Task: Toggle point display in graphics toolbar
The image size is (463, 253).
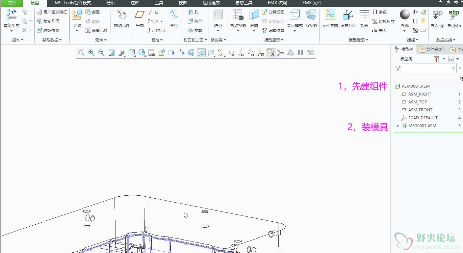Action: [x=251, y=53]
